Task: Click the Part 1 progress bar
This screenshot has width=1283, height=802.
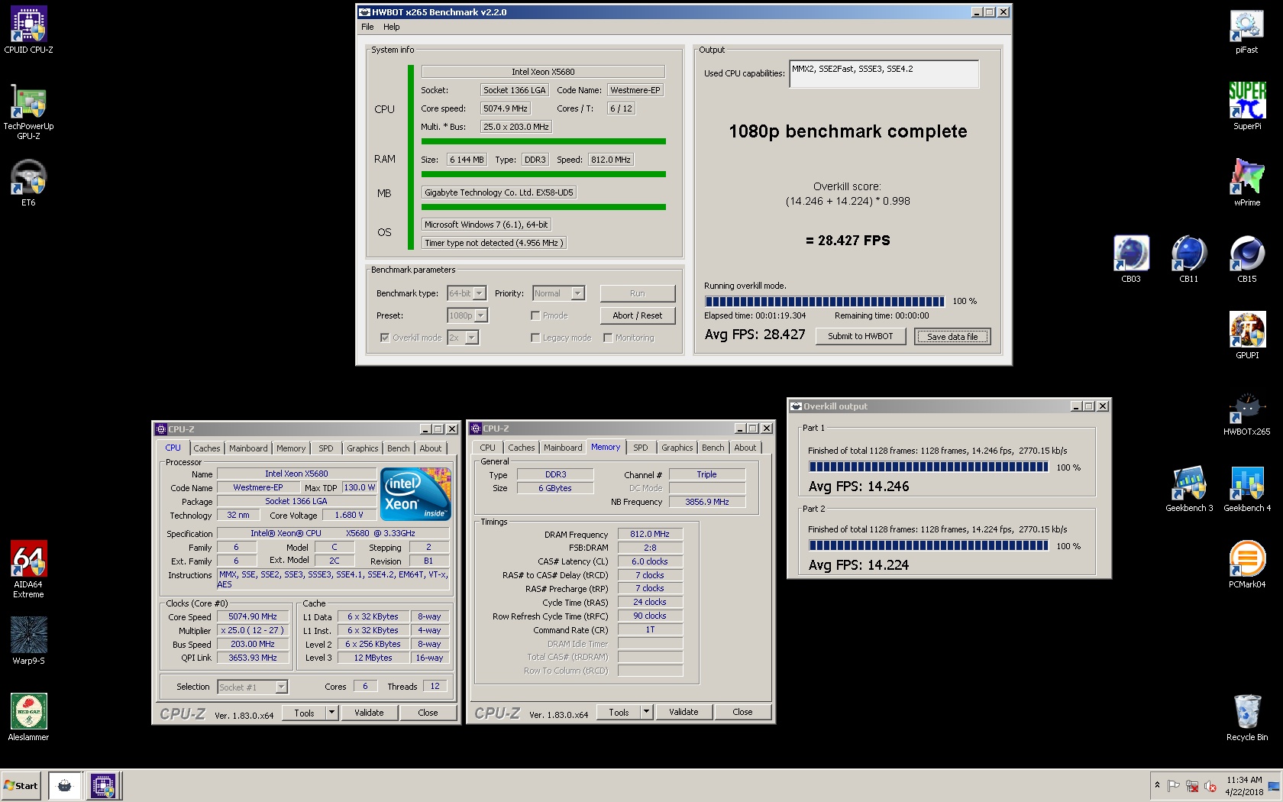Action: pos(929,467)
